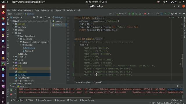186x104 pixels.
Task: Expand the handlers folder
Action: point(13,27)
